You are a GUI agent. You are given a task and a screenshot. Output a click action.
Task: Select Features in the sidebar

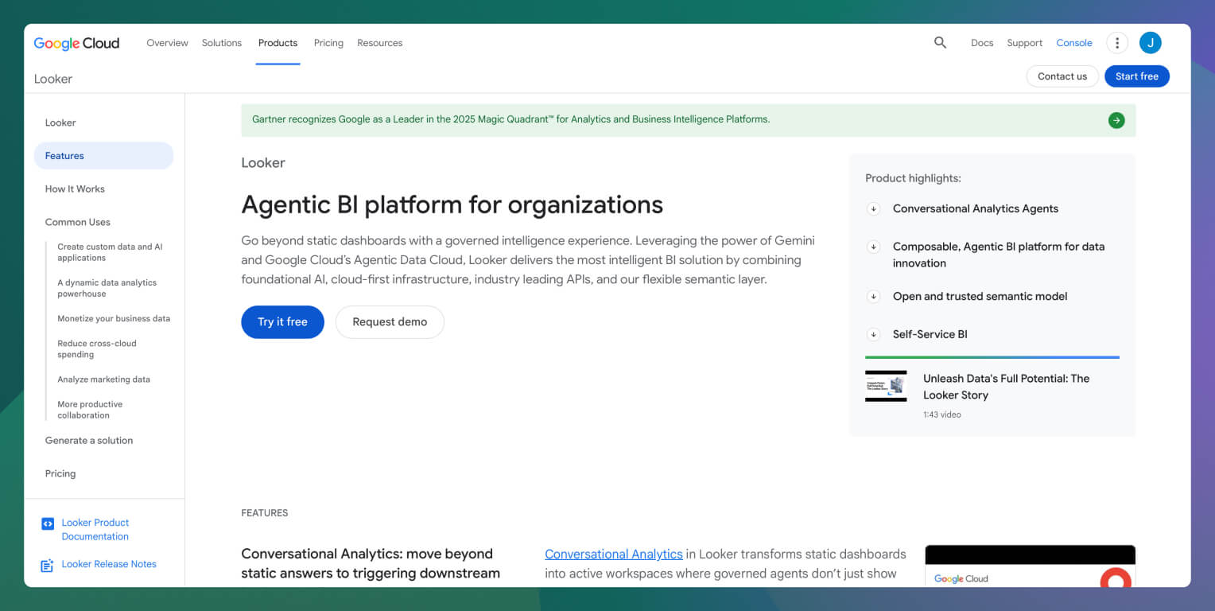coord(103,156)
